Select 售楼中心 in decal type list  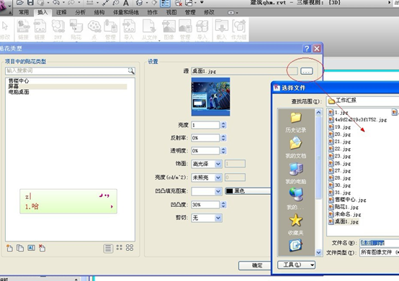click(19, 81)
